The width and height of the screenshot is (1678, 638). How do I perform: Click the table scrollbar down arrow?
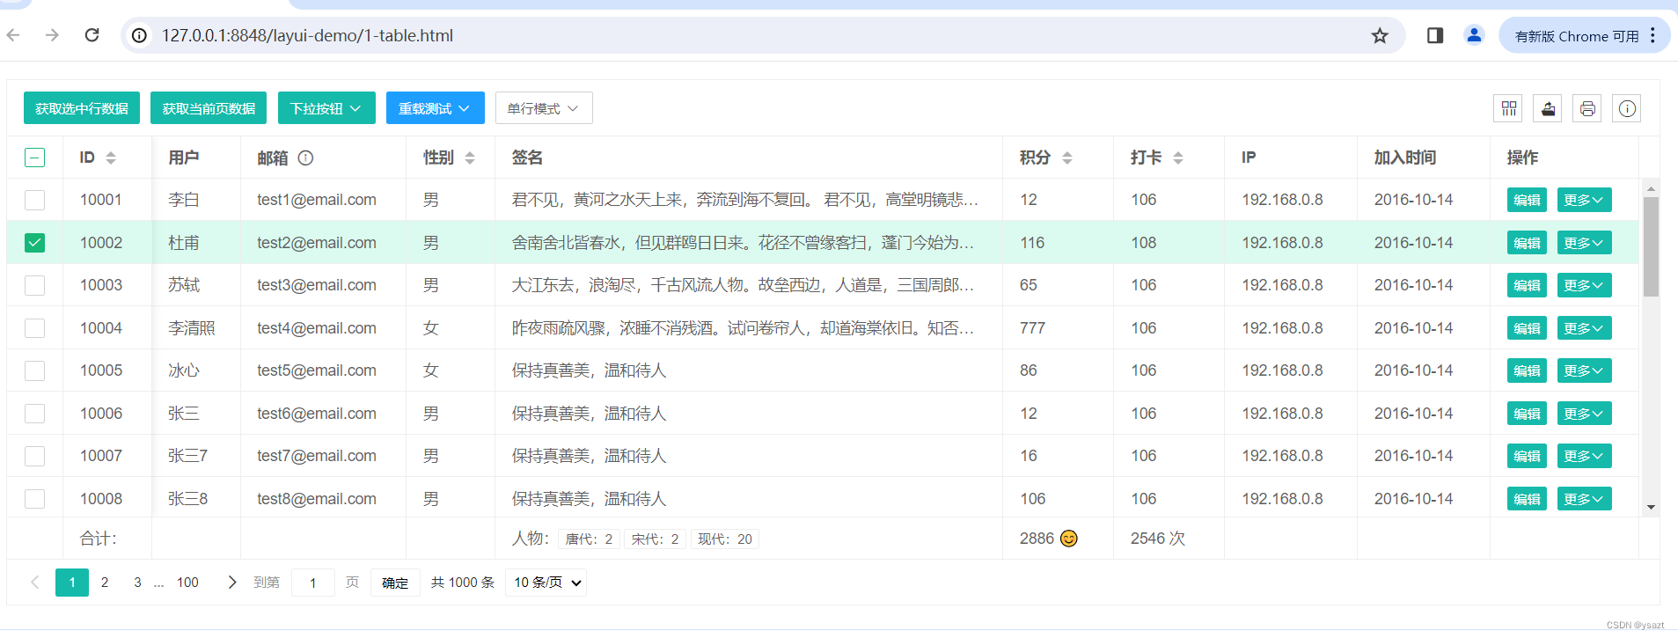click(1651, 507)
